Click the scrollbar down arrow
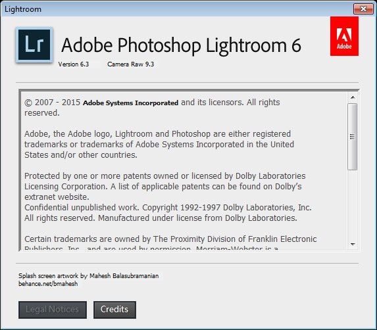Screen dimensions: 377x330 click(x=353, y=244)
